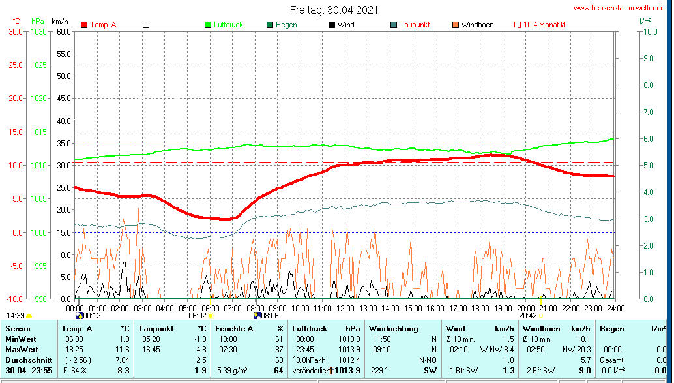Select the orange Windböen legend swatch
This screenshot has width=674, height=383.
point(456,25)
